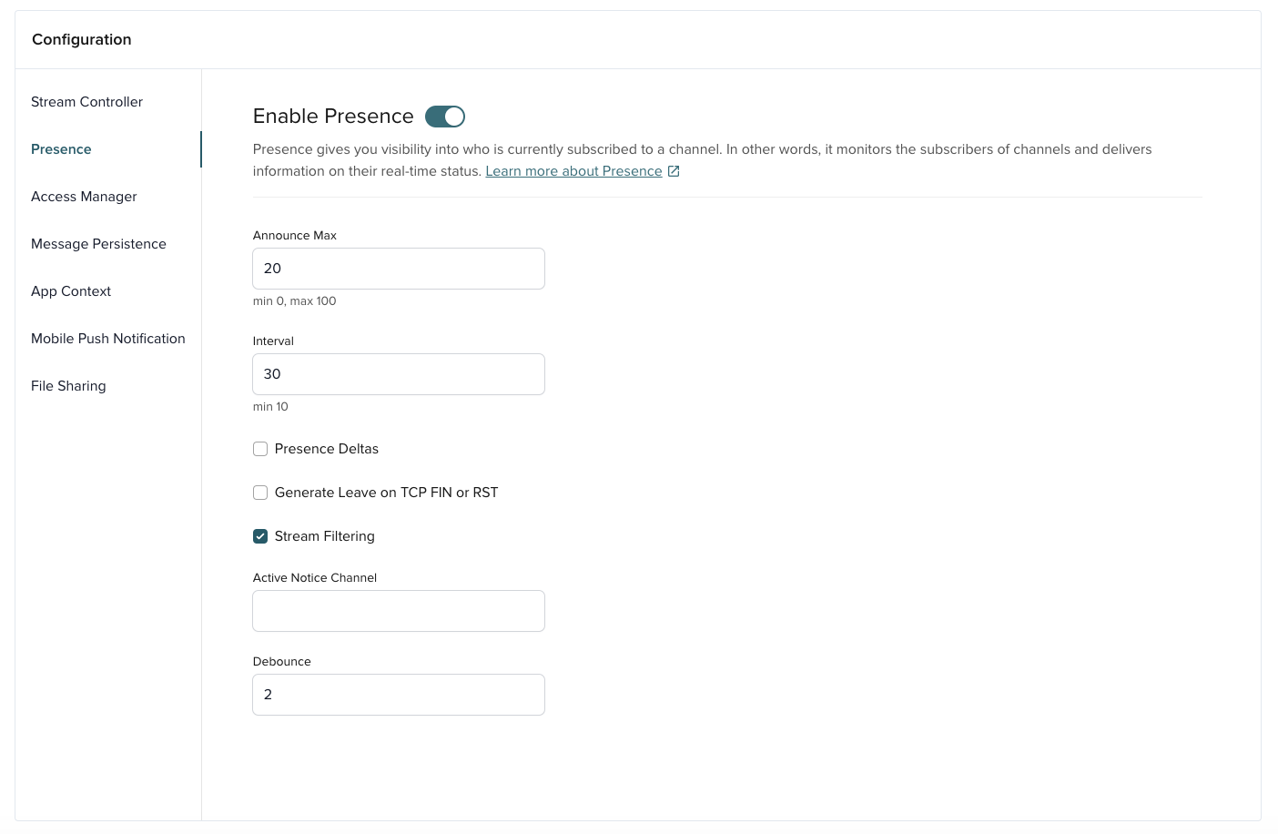Click the Active Notice Channel text box
This screenshot has width=1278, height=834.
pos(399,611)
